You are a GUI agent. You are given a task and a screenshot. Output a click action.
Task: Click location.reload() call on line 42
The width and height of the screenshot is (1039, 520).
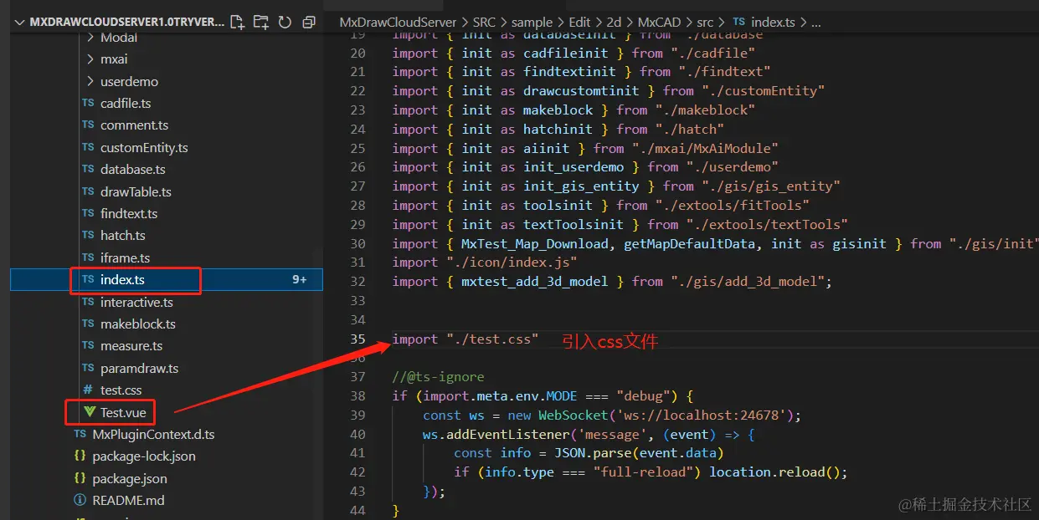point(778,472)
